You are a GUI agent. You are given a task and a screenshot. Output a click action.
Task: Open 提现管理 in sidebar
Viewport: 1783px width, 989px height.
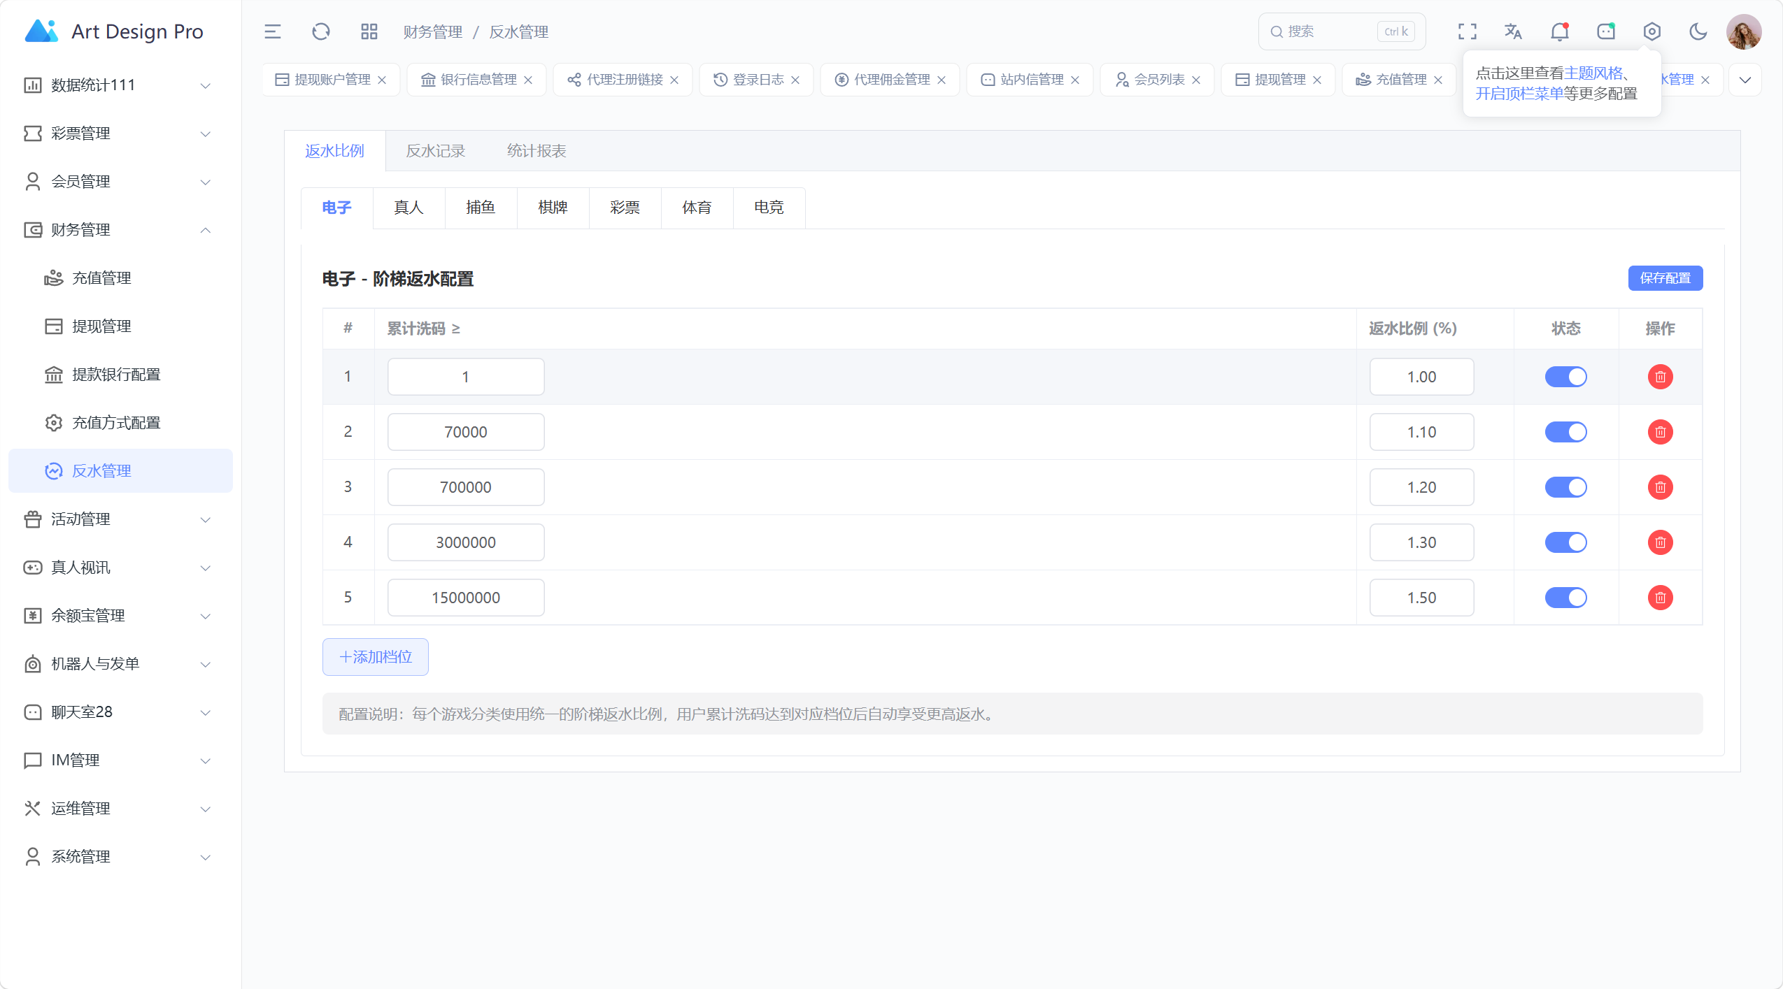pyautogui.click(x=120, y=326)
